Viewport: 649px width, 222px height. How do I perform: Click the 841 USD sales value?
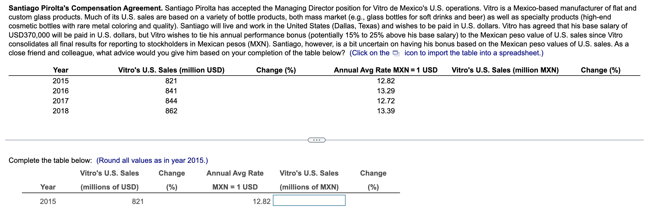(x=171, y=91)
